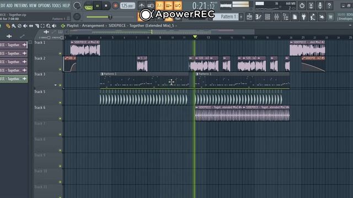Open the undo history circular arrow icon

(x=302, y=5)
